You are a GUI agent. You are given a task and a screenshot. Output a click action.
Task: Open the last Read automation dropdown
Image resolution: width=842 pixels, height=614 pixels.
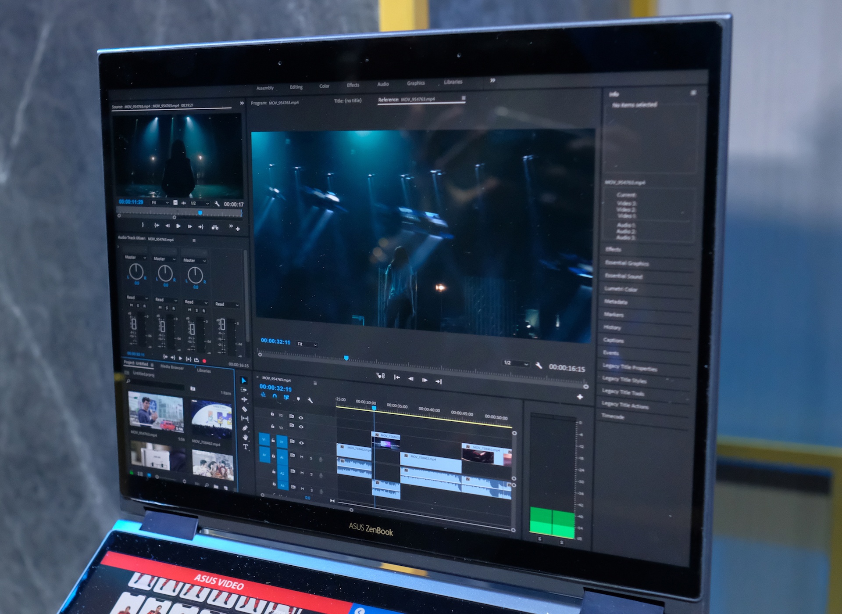[x=227, y=304]
